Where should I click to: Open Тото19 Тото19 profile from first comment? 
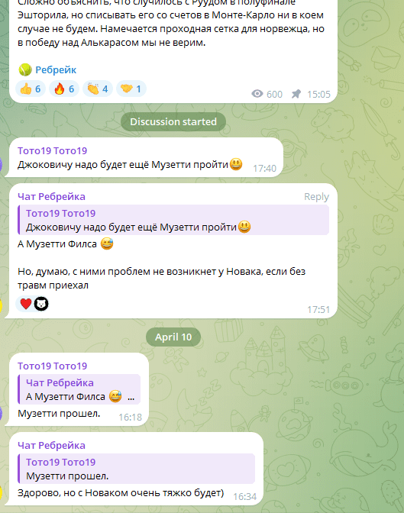click(x=53, y=150)
